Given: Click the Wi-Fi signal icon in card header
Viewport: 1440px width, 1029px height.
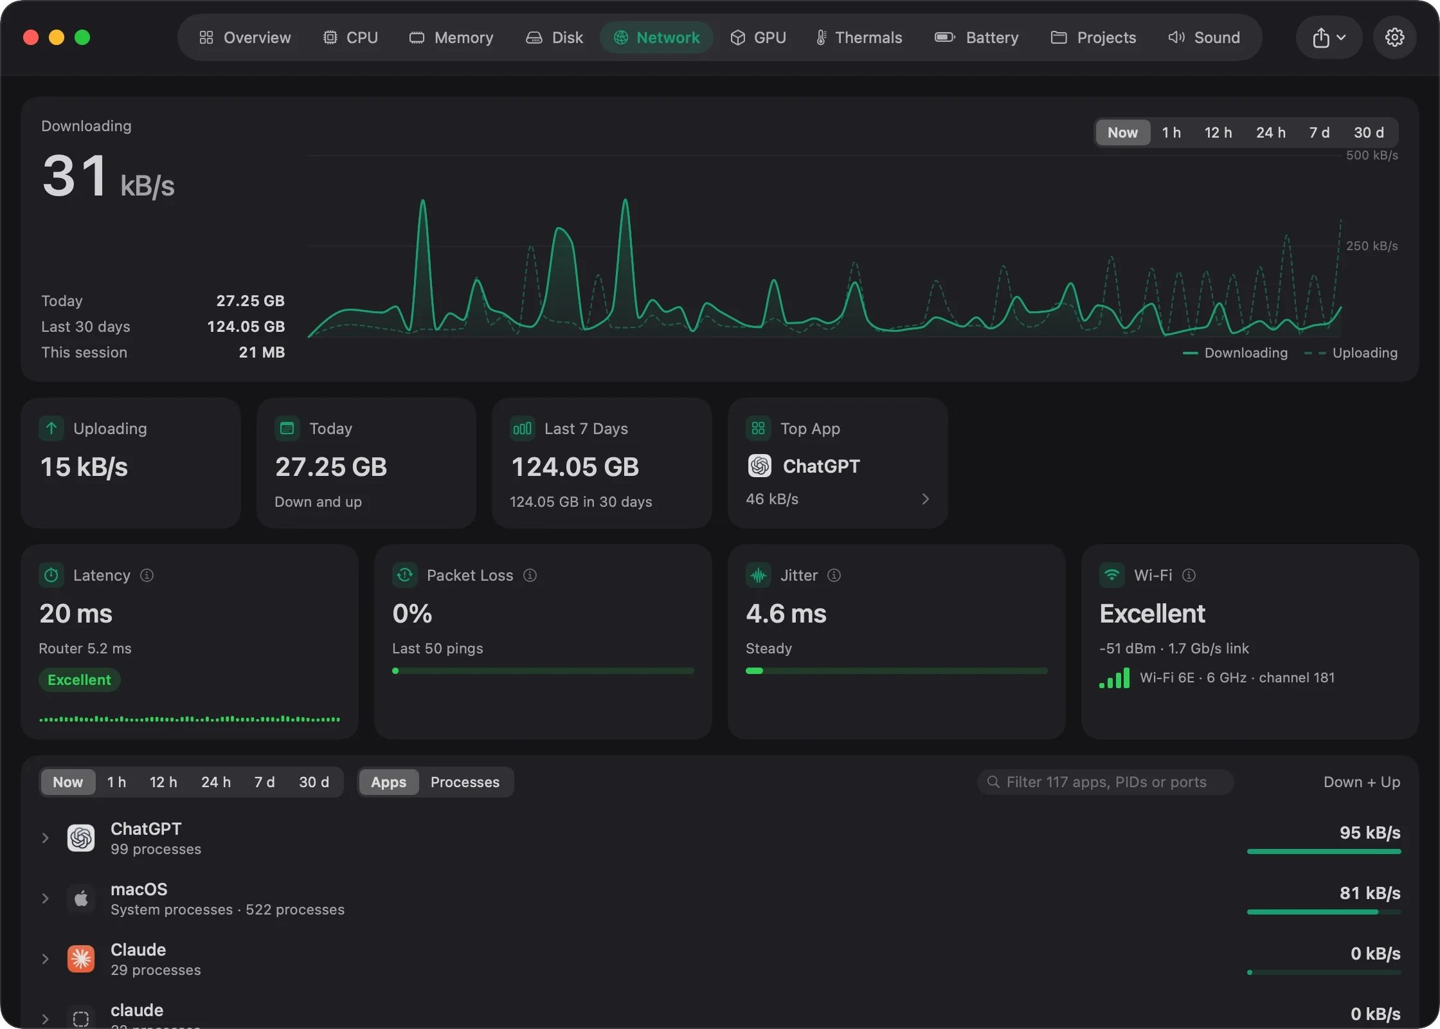Looking at the screenshot, I should (x=1112, y=575).
